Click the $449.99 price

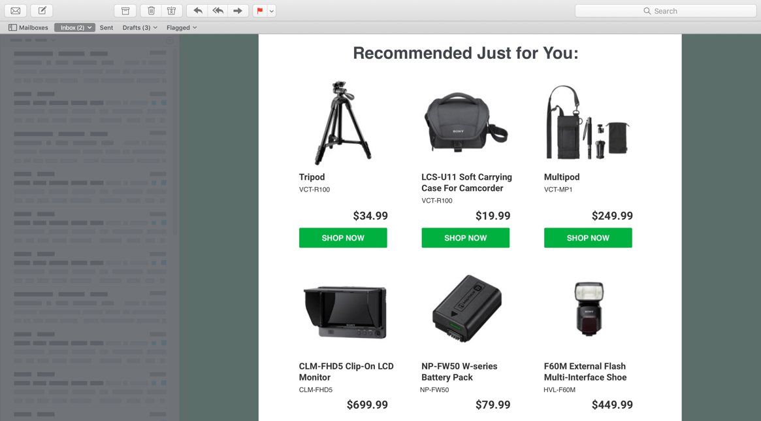(612, 405)
